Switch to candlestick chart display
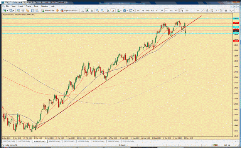241x148 pixels. (87, 11)
